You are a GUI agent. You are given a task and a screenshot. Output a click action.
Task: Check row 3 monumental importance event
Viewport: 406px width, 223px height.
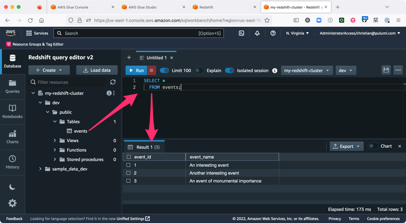tap(128, 181)
